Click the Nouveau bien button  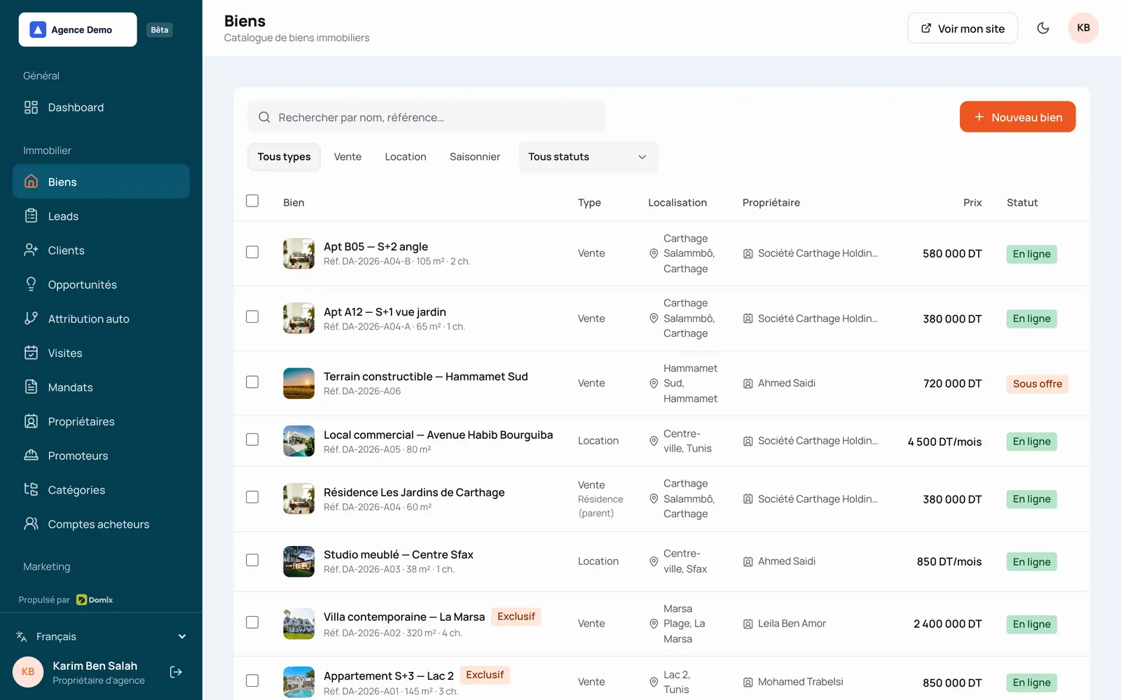(1017, 117)
